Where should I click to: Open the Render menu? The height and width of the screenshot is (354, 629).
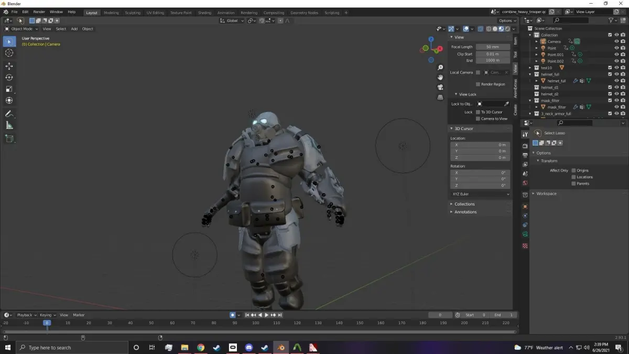pos(39,12)
